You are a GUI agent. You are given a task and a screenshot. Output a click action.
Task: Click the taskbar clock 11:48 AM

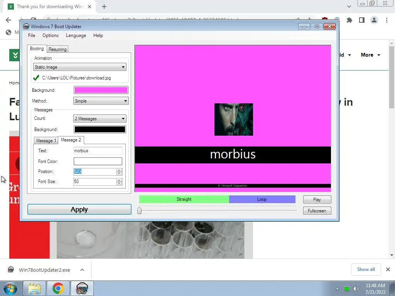click(375, 286)
